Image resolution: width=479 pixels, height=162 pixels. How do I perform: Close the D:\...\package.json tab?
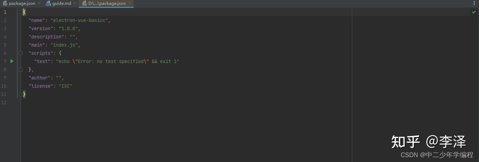click(130, 3)
